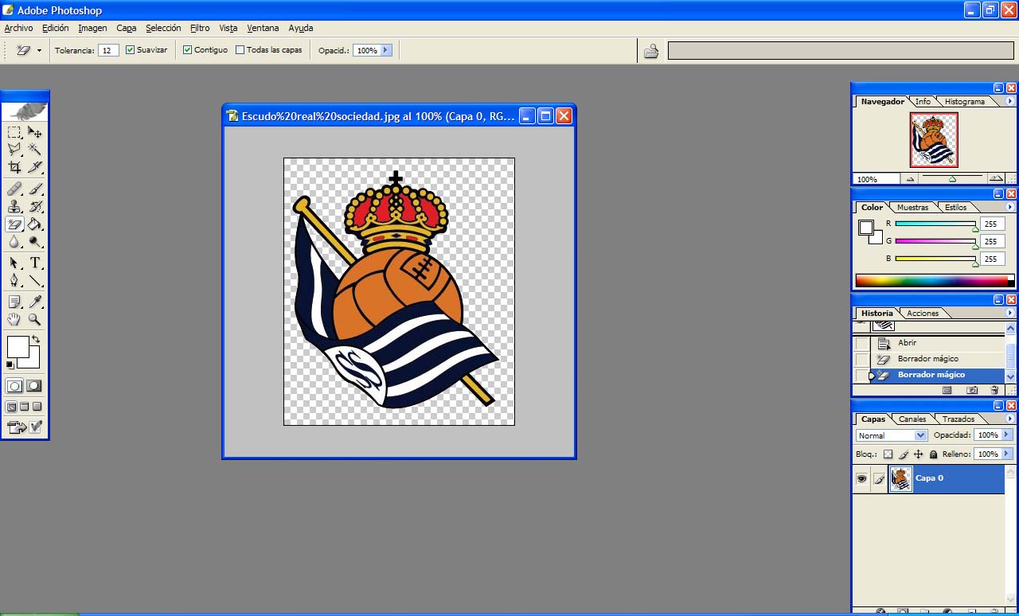This screenshot has width=1019, height=616.
Task: Open the Opacid. slider arrow in options bar
Action: (386, 50)
